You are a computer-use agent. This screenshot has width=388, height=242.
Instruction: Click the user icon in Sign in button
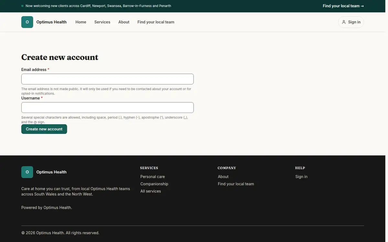(x=344, y=22)
